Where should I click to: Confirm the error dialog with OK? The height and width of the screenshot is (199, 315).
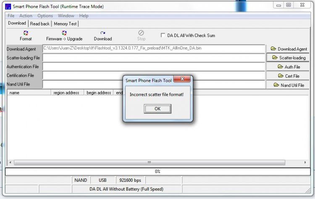(157, 109)
